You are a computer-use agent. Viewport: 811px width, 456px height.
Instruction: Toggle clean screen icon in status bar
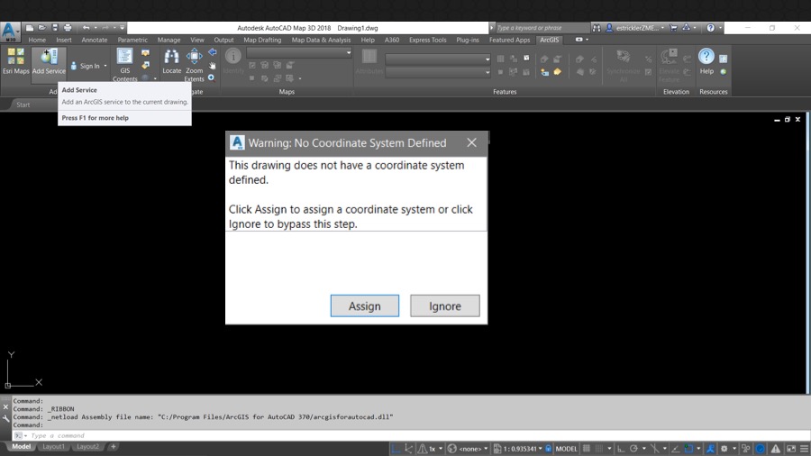(791, 449)
